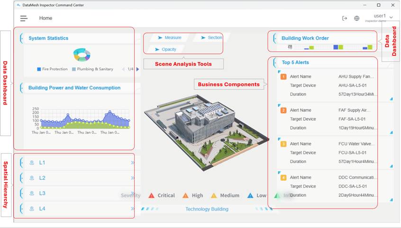
Task: Open the user1 account dropdown
Action: click(382, 18)
